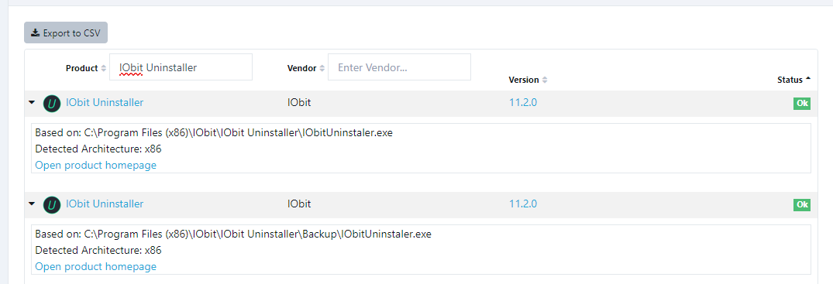Click the Status column header

tap(790, 80)
